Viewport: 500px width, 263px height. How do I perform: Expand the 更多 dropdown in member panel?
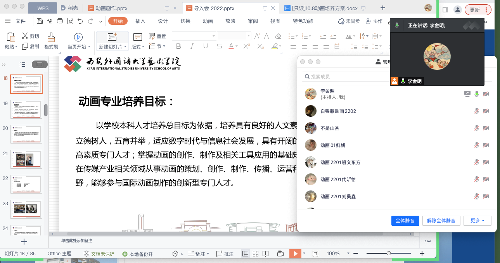[x=478, y=221]
